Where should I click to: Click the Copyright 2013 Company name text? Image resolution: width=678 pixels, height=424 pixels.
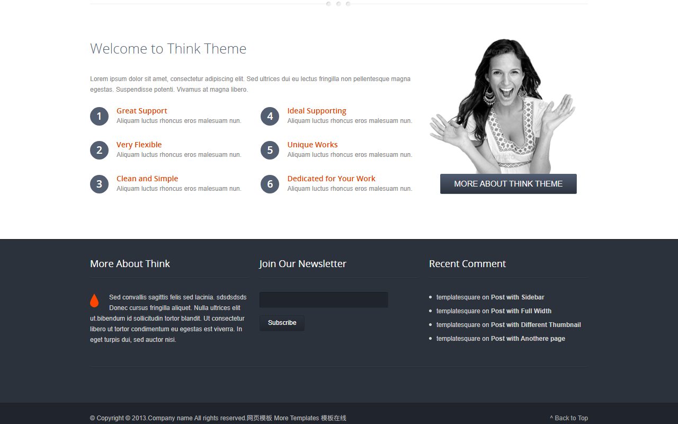(x=168, y=418)
